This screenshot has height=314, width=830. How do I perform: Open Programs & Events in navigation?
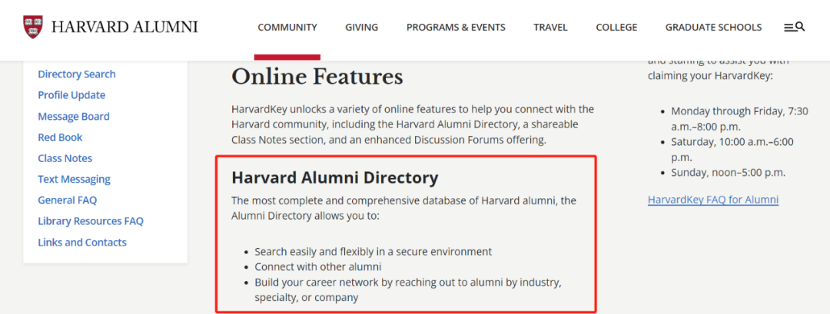pos(456,28)
